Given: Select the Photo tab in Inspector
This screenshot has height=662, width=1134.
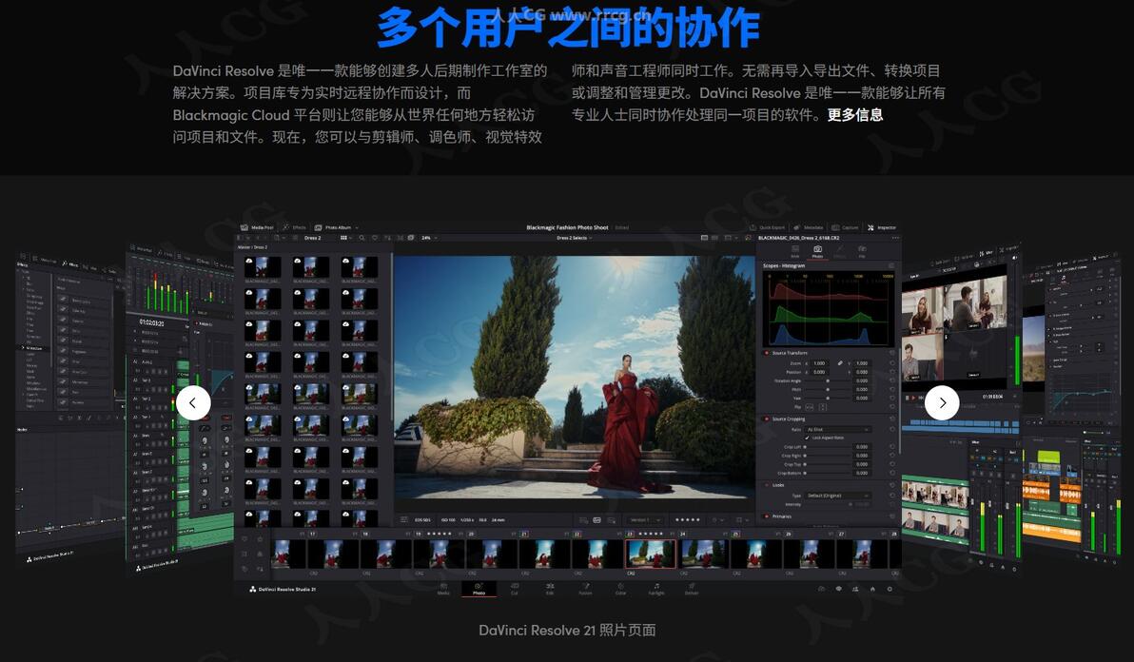Looking at the screenshot, I should point(817,251).
